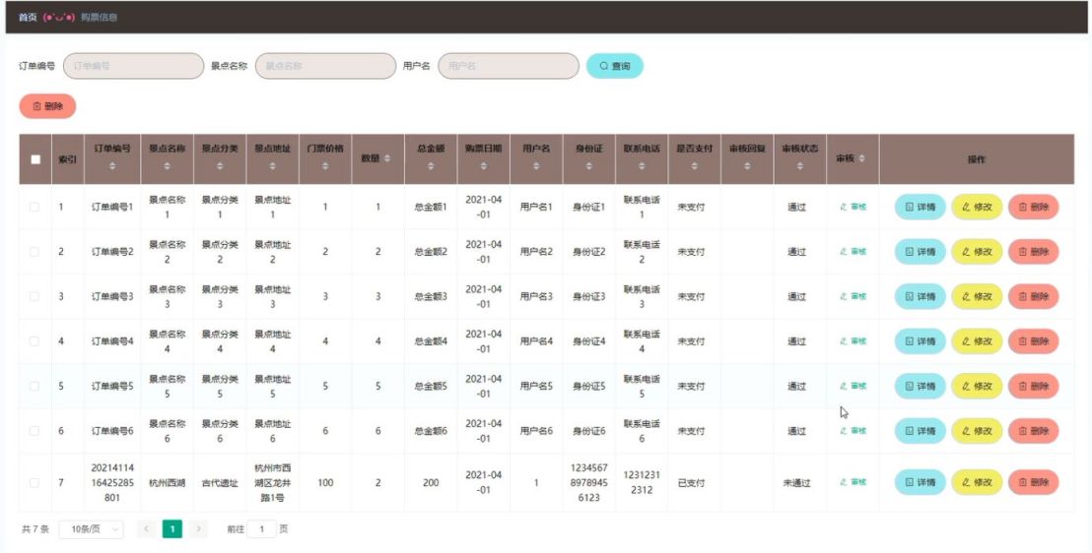
Task: Focus the 订单编号 search input field
Action: [x=133, y=66]
